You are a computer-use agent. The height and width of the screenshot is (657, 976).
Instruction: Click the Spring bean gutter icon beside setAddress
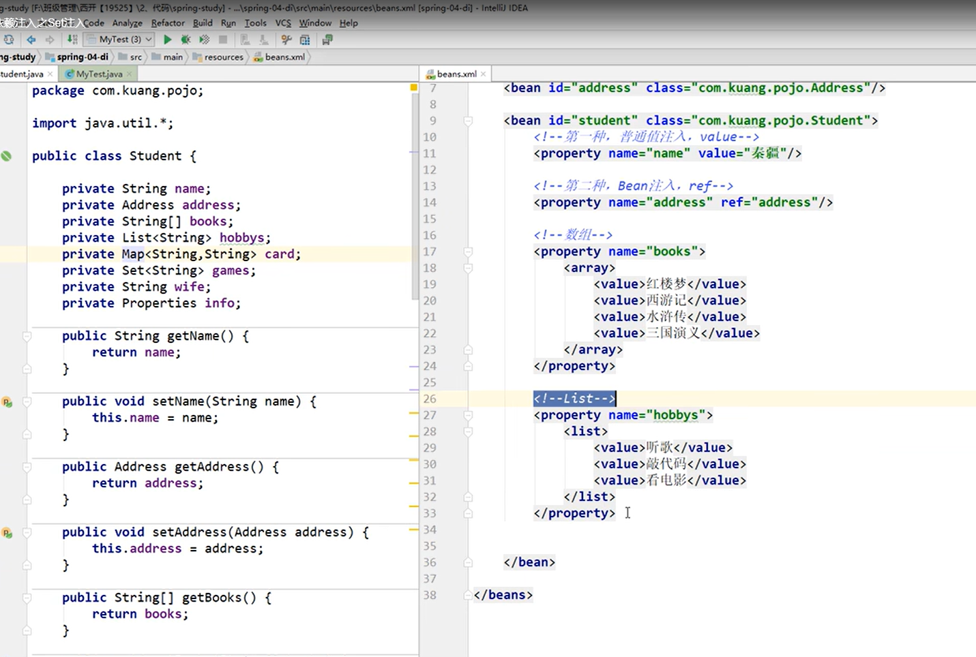pos(7,533)
